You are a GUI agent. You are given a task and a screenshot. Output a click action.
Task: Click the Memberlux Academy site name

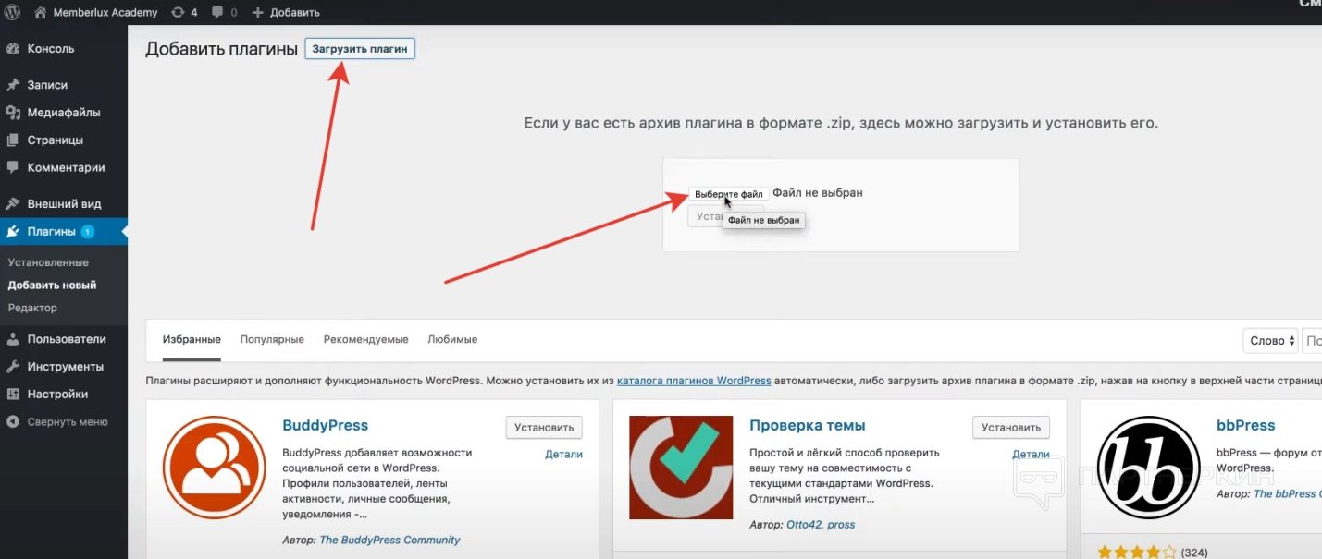[105, 13]
